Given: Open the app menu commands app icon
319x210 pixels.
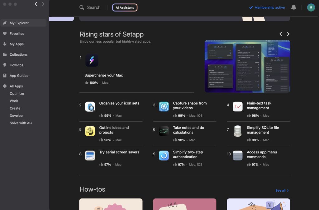Looking at the screenshot, I should (238, 156).
